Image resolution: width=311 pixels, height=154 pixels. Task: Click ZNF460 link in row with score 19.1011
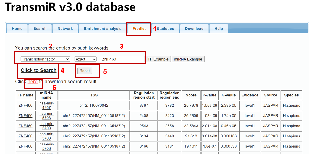click(25, 147)
